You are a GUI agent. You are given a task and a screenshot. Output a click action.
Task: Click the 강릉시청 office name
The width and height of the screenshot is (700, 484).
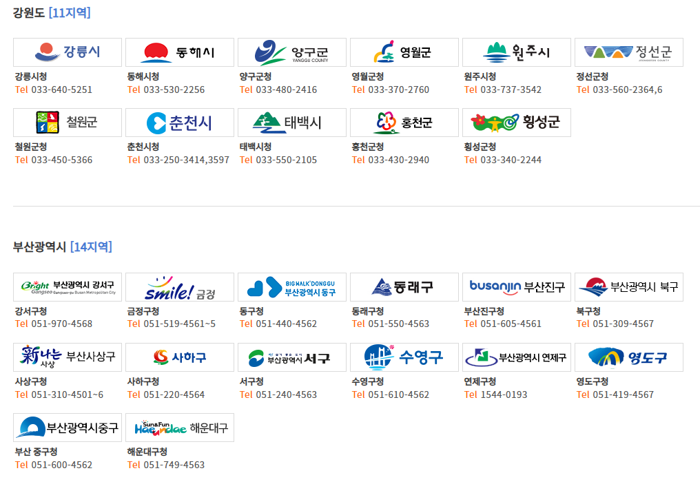[31, 76]
